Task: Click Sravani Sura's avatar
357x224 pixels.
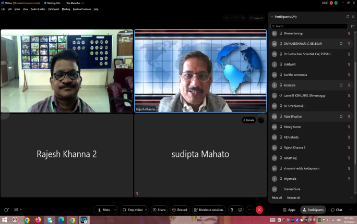Action: 275,189
